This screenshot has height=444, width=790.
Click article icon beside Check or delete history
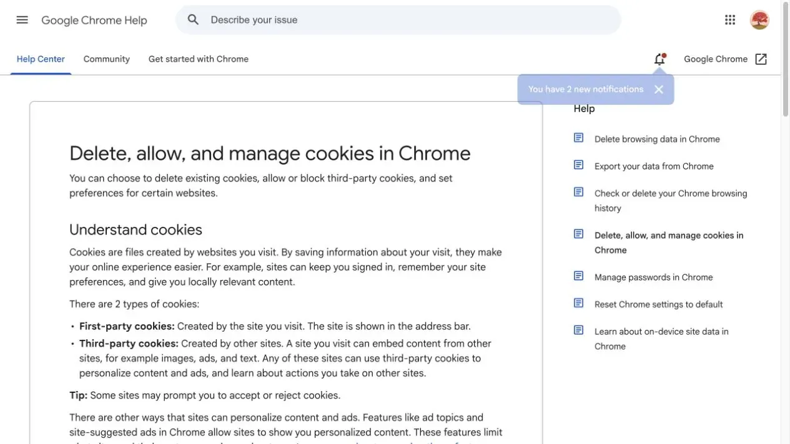click(x=579, y=192)
